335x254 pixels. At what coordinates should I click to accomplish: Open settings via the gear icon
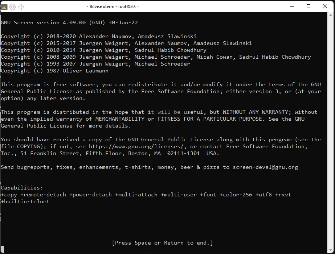(x=13, y=7)
